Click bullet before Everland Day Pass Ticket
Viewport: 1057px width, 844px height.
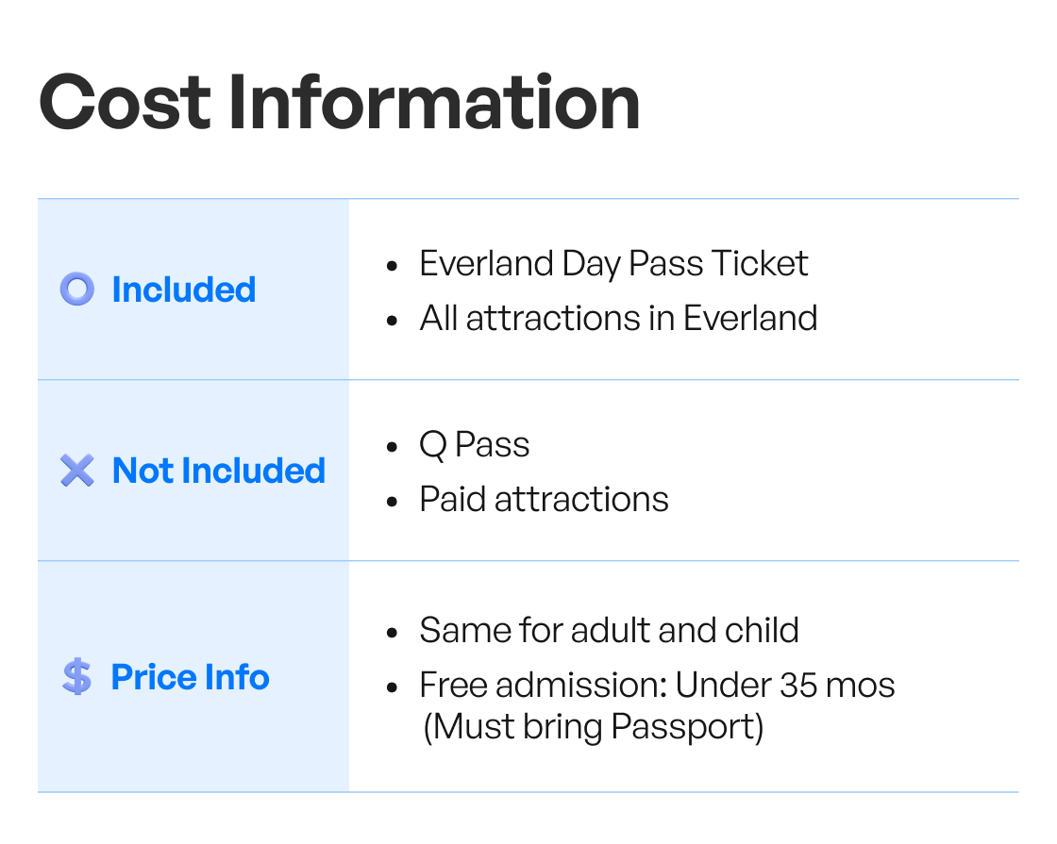click(x=393, y=266)
